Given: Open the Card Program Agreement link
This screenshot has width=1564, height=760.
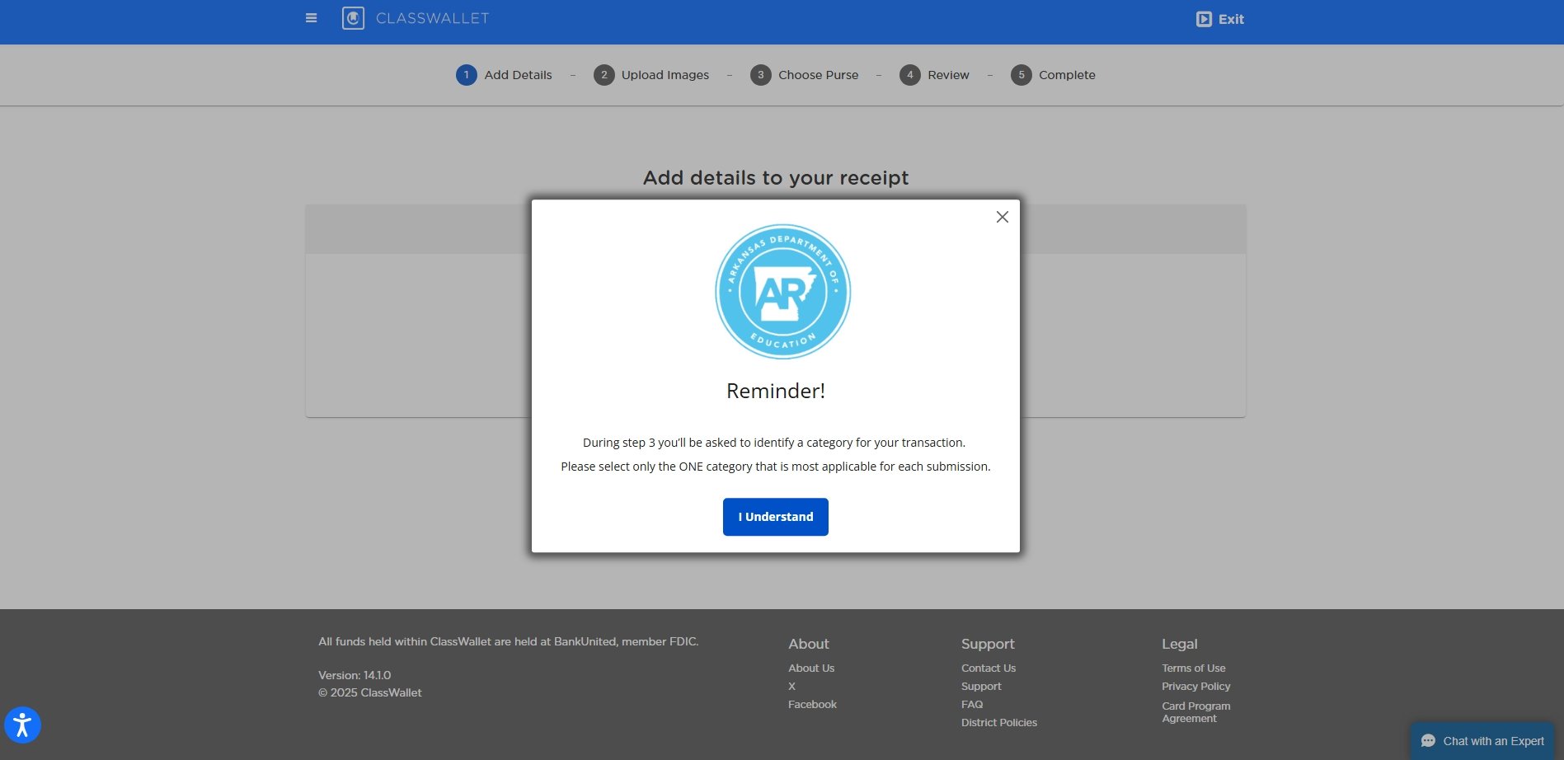Looking at the screenshot, I should coord(1196,712).
